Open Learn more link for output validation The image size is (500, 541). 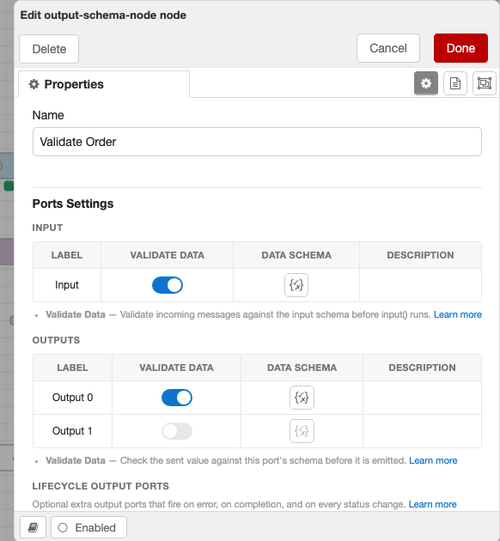(433, 460)
